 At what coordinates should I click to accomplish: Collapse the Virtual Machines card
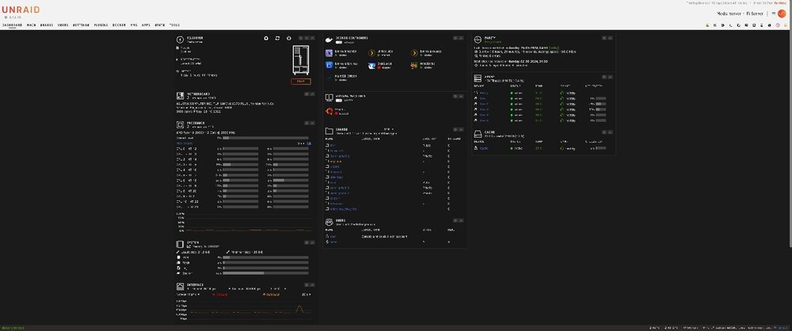point(461,96)
